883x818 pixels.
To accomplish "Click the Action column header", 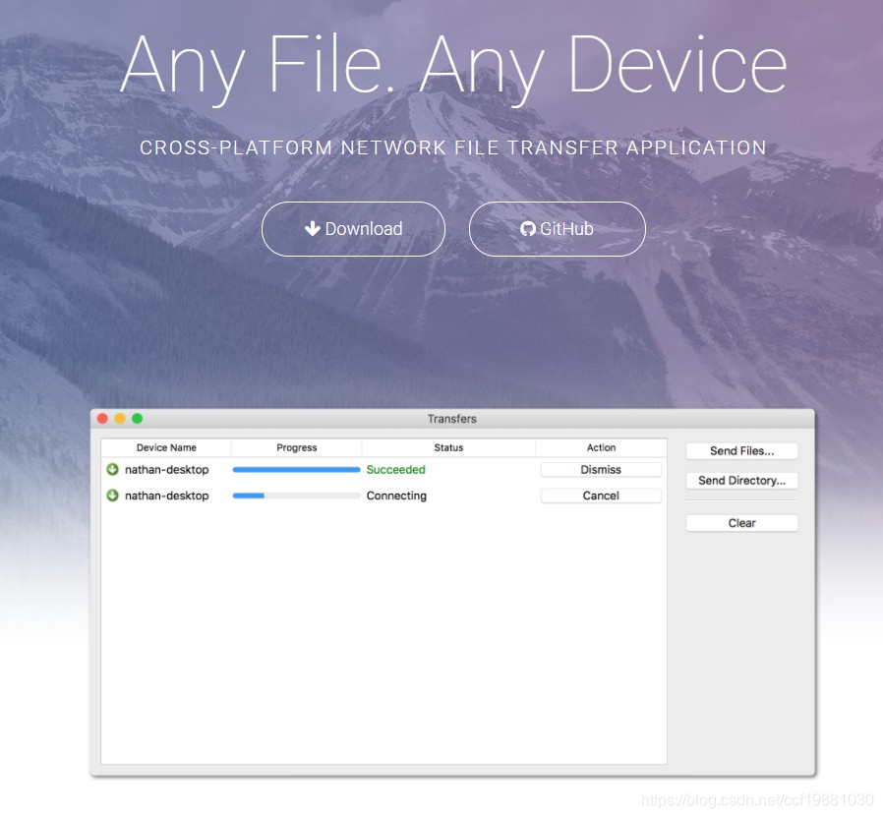I will click(601, 447).
